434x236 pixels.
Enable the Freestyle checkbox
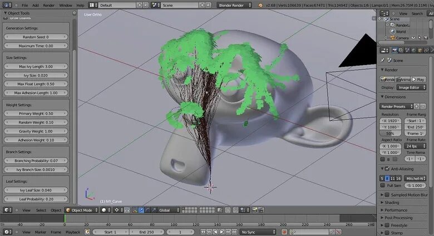click(387, 225)
